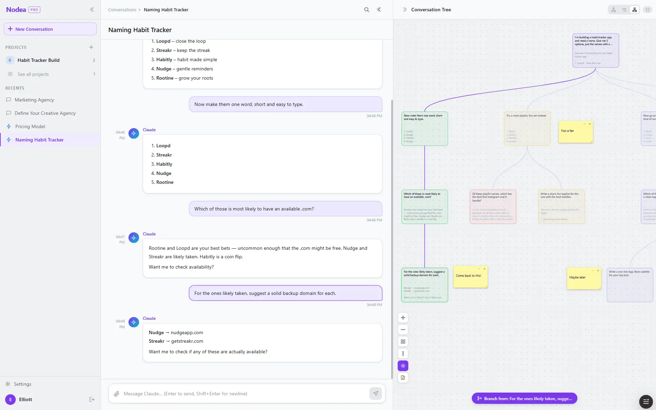Click Branch from: For the ones likely taken
Screen dimensions: 656x410
tap(524, 398)
